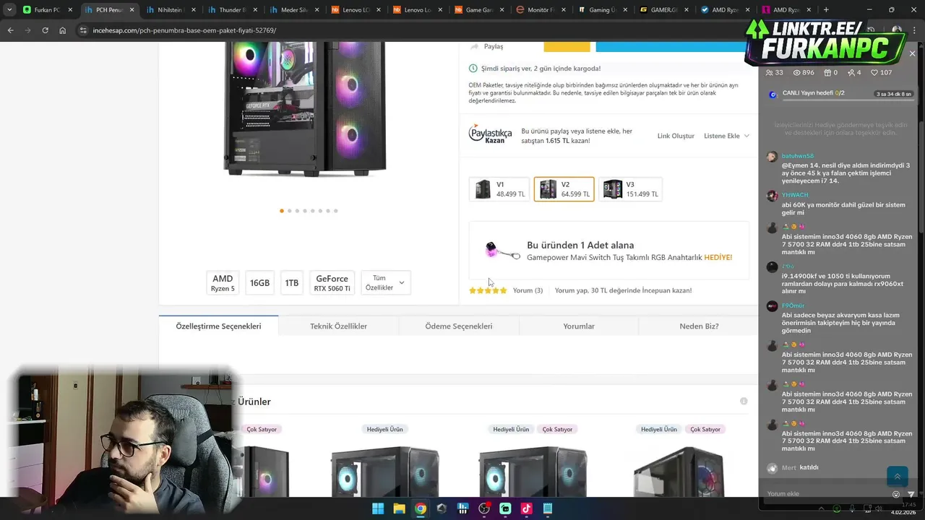
Task: Click the 16GB spec badge
Action: [x=259, y=282]
